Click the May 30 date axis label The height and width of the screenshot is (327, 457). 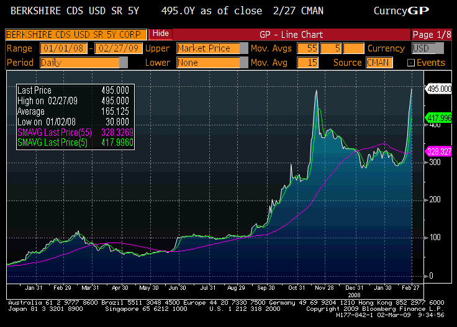[148, 288]
